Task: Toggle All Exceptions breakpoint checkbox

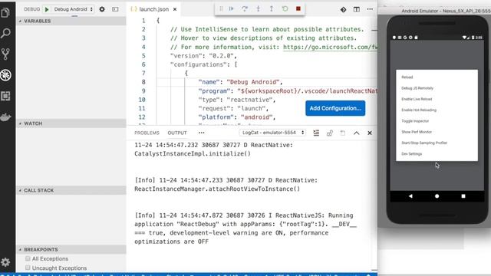Action: [28, 258]
